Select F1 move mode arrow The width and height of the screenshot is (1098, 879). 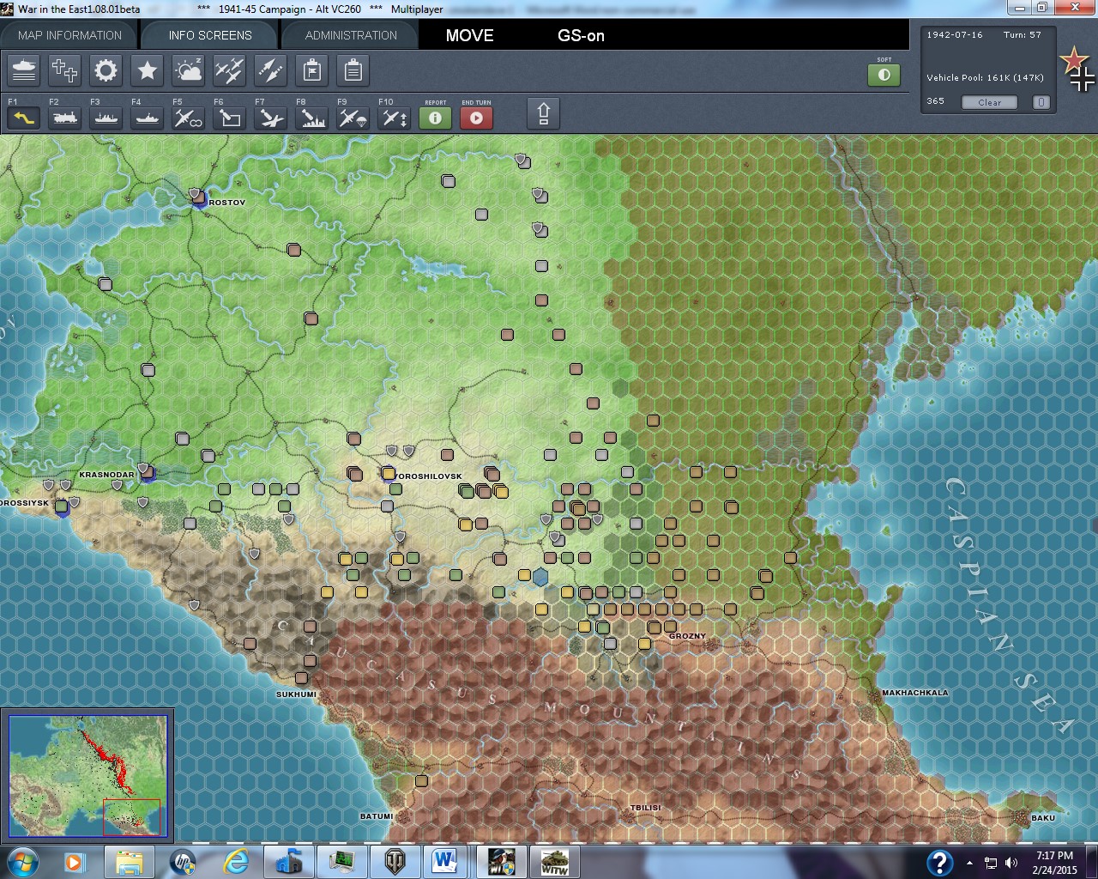pyautogui.click(x=24, y=118)
